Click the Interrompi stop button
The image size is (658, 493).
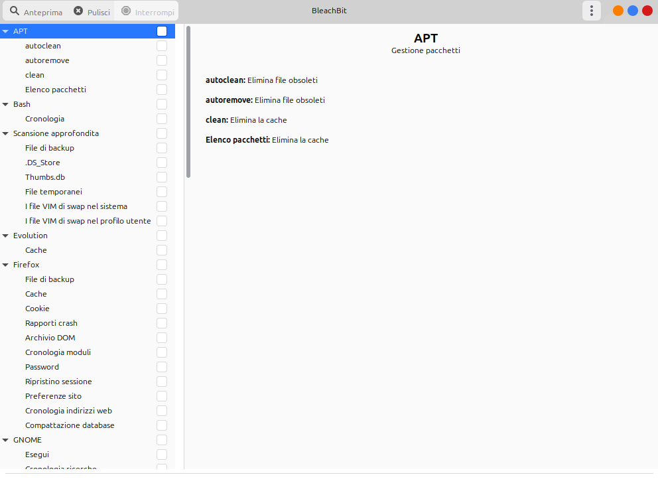[147, 11]
